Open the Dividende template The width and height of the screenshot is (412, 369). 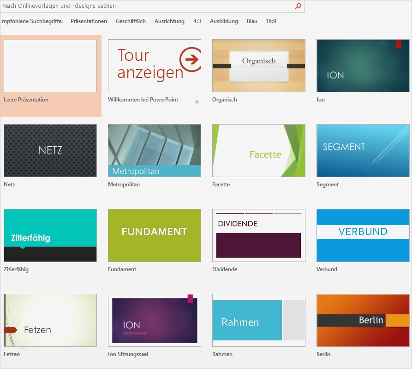(x=258, y=235)
